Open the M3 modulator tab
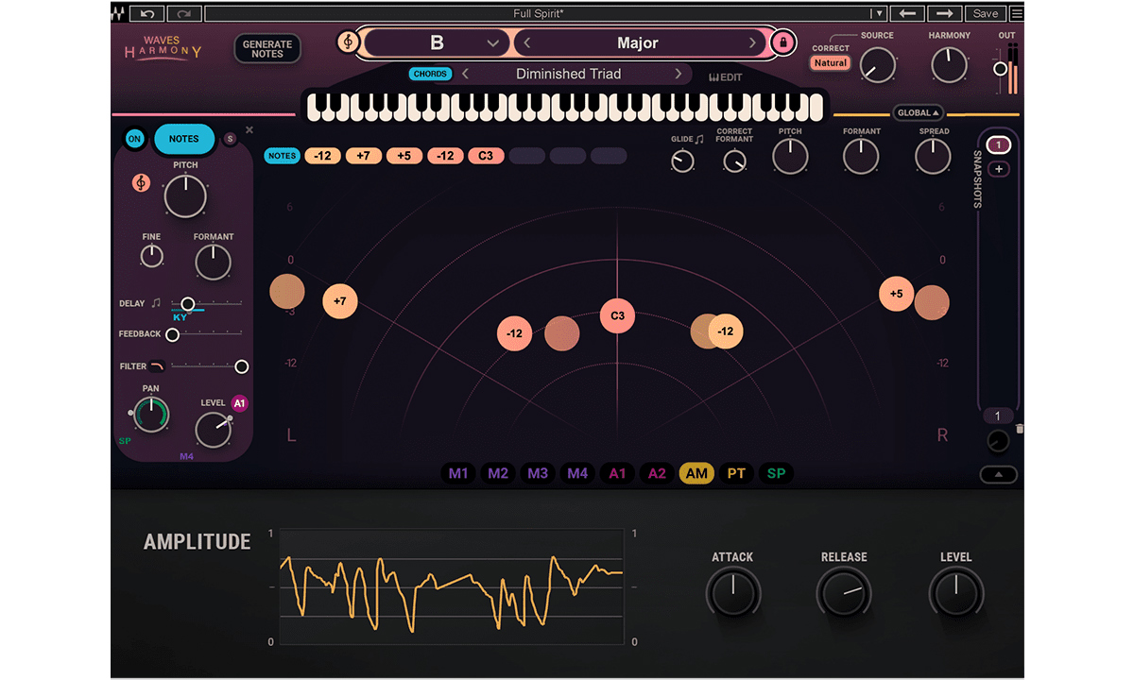 click(538, 473)
